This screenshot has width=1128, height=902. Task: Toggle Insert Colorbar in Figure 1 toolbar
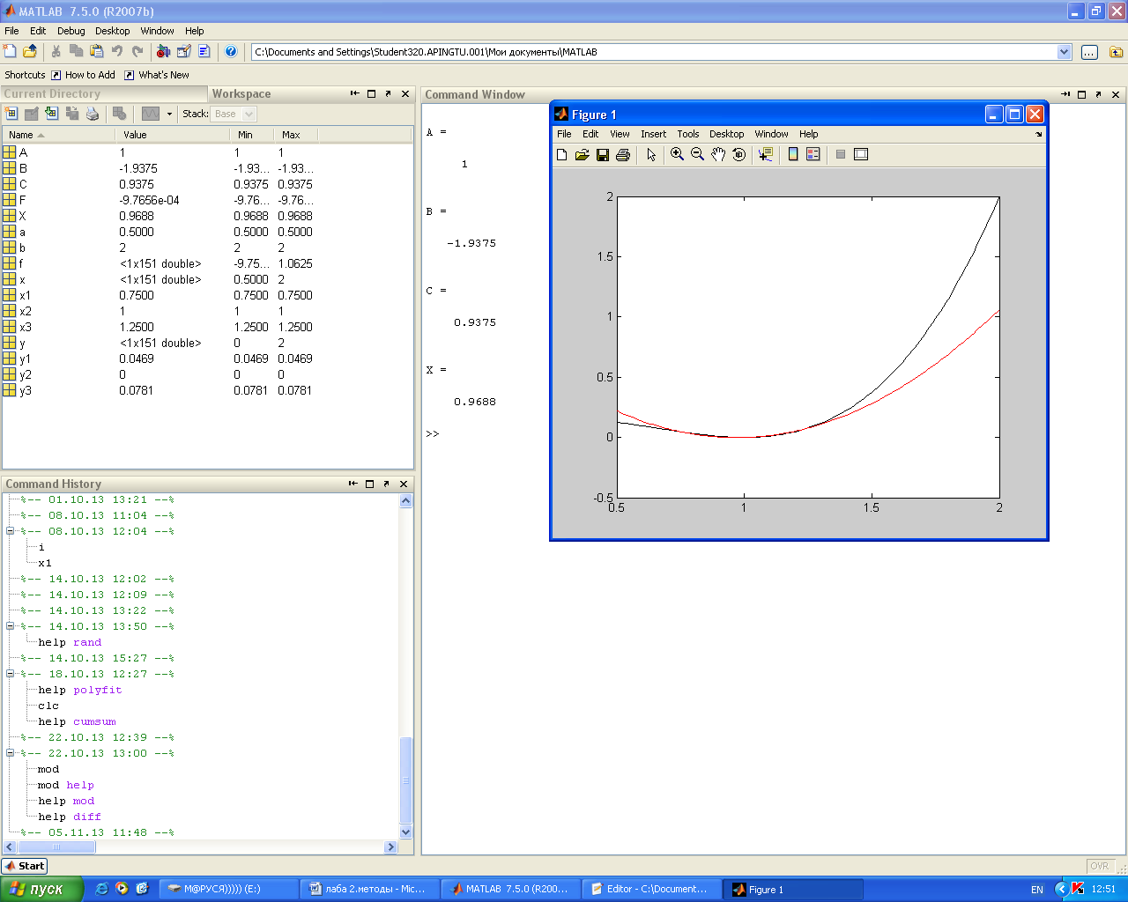793,154
